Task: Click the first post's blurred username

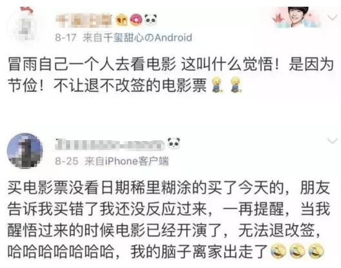Action: (84, 21)
